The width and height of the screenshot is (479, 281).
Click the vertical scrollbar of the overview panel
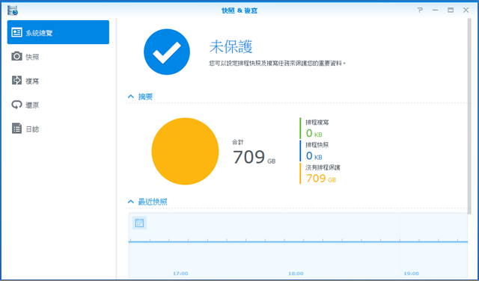pyautogui.click(x=469, y=116)
